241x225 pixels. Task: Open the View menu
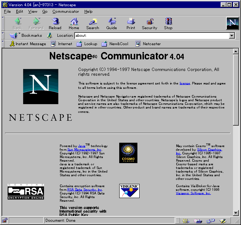33,12
